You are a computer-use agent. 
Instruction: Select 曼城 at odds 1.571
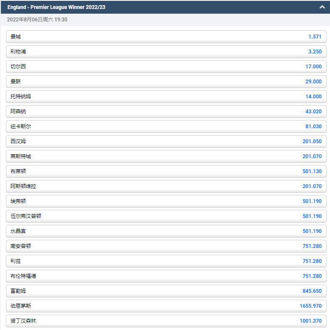pos(166,37)
